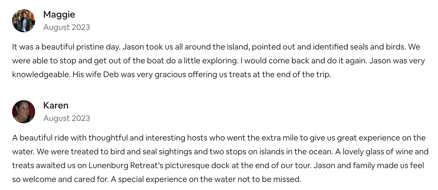Click the word knowledgeable in Maggie's review
The image size is (438, 190).
click(41, 75)
